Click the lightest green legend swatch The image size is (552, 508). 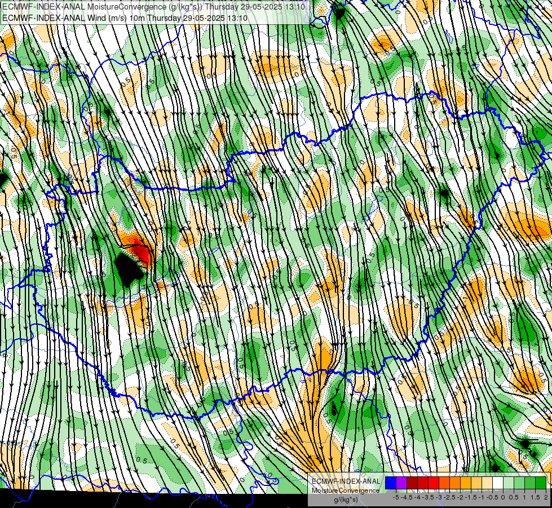509,483
